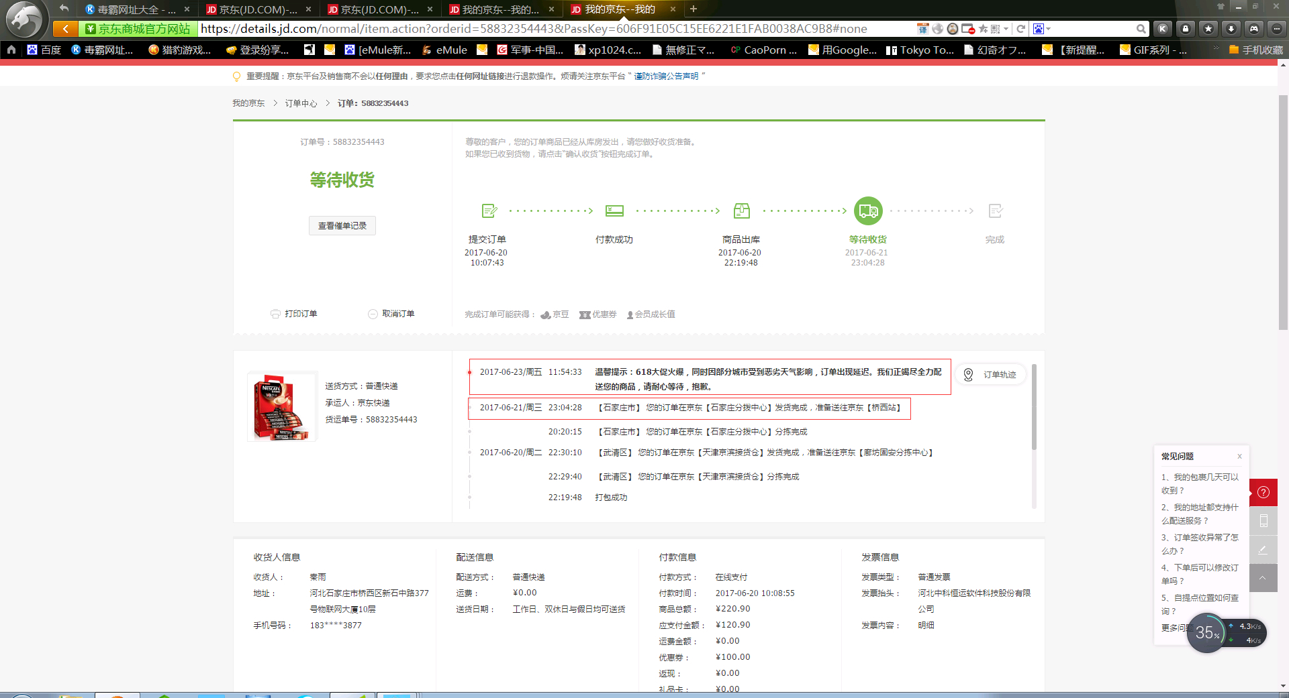The height and width of the screenshot is (698, 1289).
Task: Close the 常见问题 popup
Action: pyautogui.click(x=1239, y=457)
